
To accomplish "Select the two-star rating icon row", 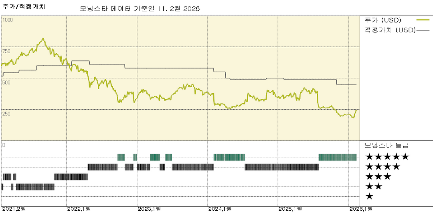I will pyautogui.click(x=374, y=186).
